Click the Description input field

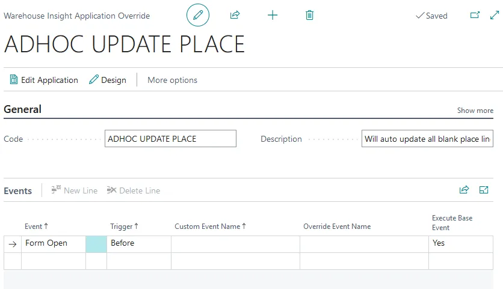427,139
